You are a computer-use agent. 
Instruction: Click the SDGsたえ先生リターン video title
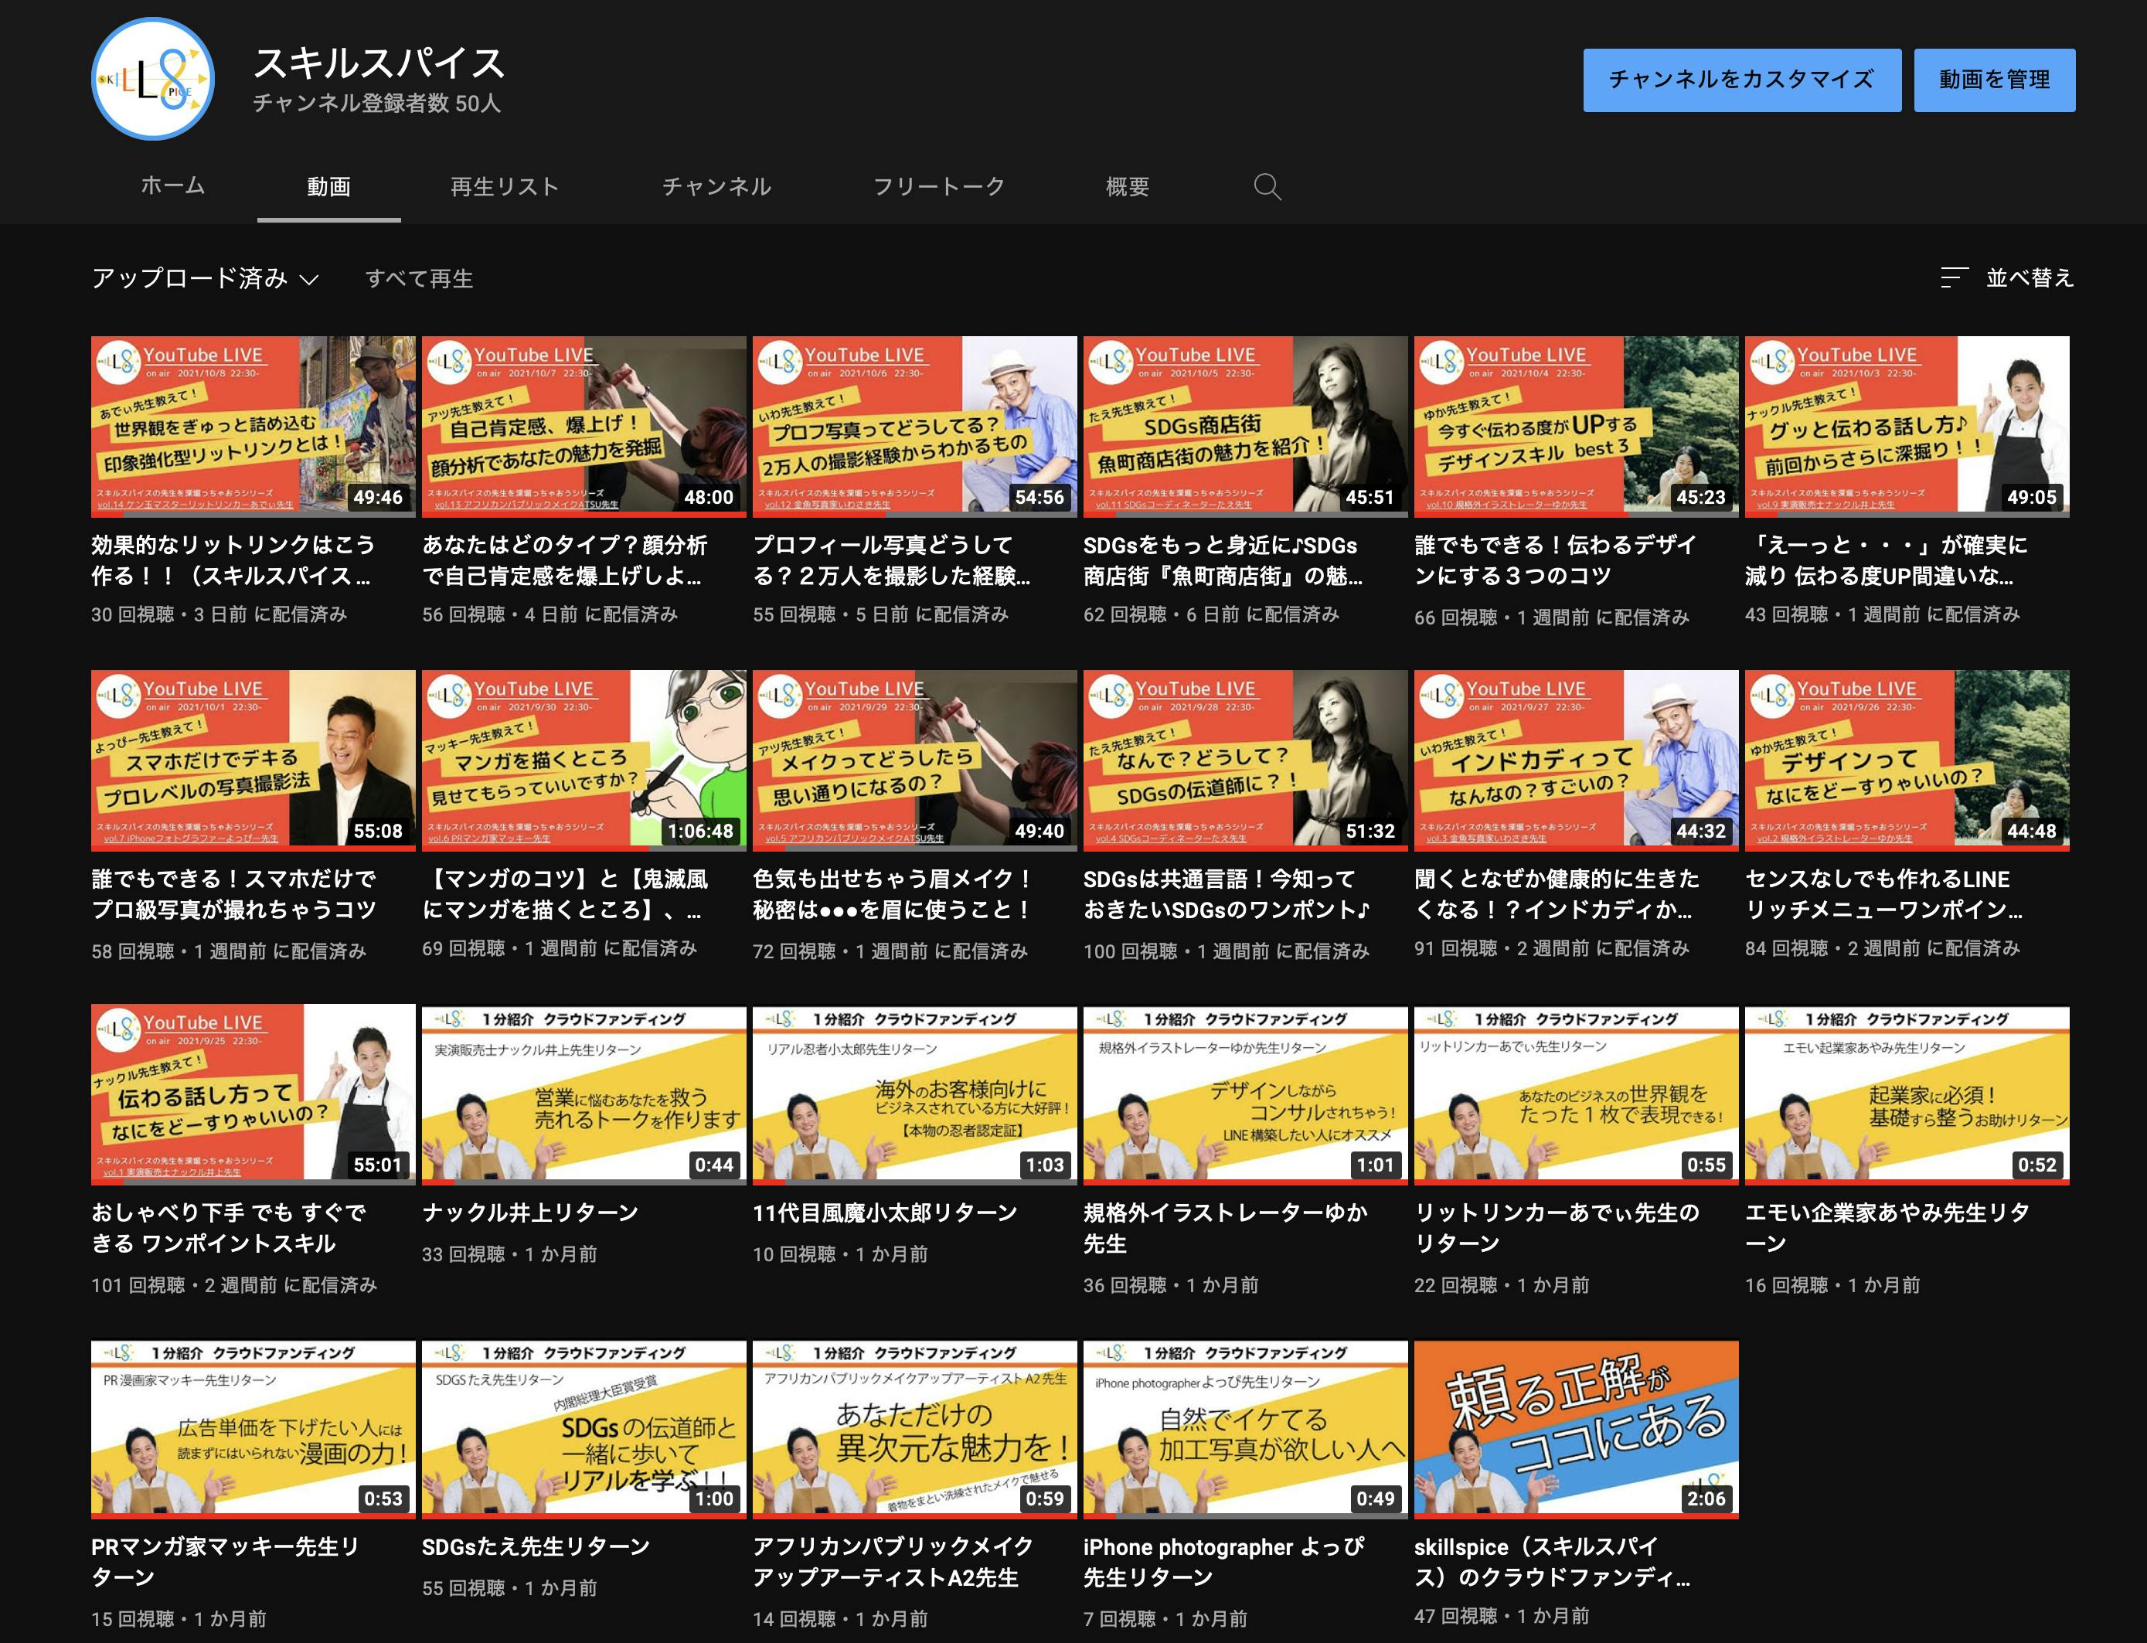pyautogui.click(x=535, y=1546)
